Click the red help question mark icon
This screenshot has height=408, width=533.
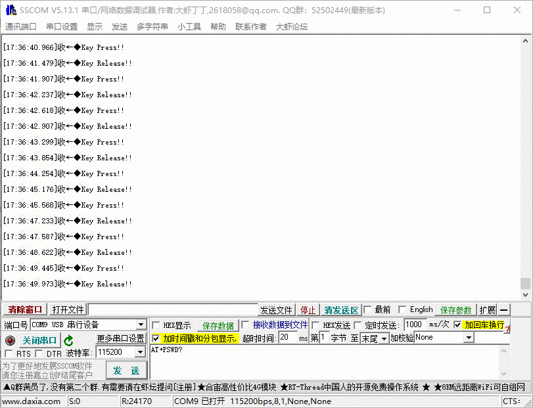[507, 329]
